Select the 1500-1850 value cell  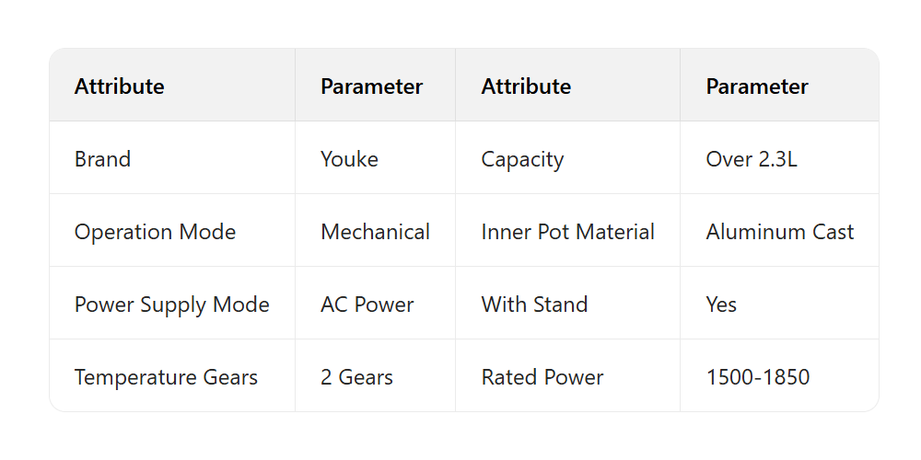tap(758, 377)
